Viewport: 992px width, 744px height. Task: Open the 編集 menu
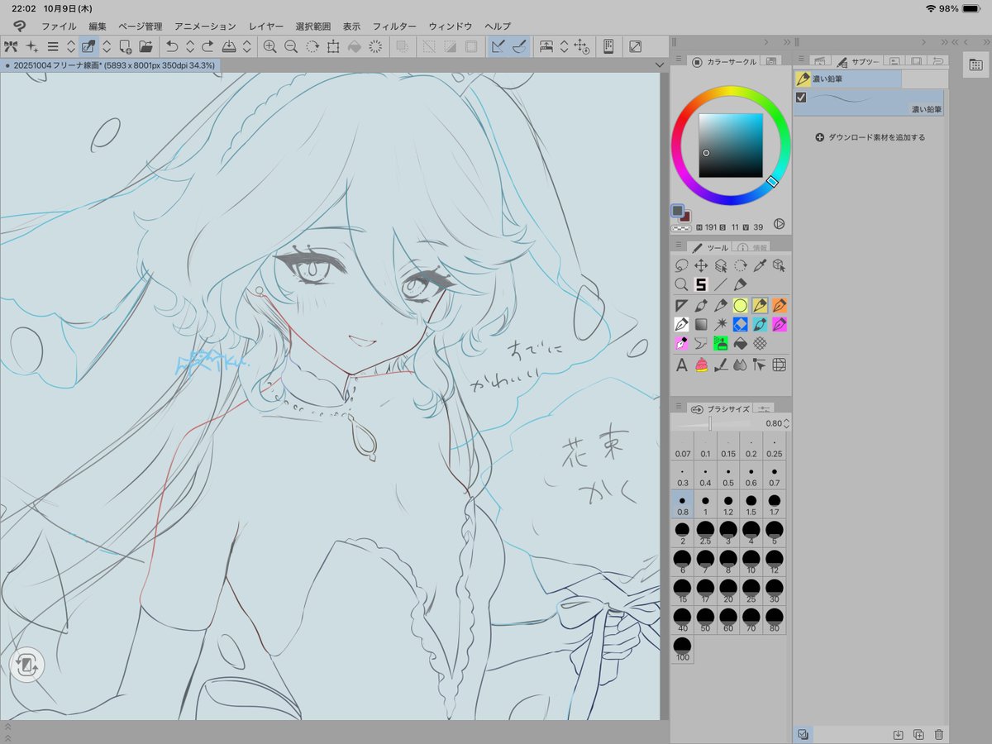pyautogui.click(x=98, y=26)
